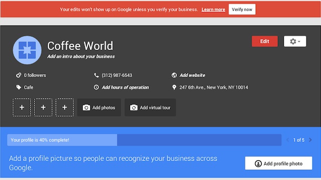Viewport: 321px width, 180px height.
Task: Click the Add a profile picture tip text
Action: [113, 163]
